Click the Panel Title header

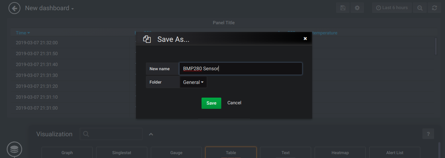[224, 22]
